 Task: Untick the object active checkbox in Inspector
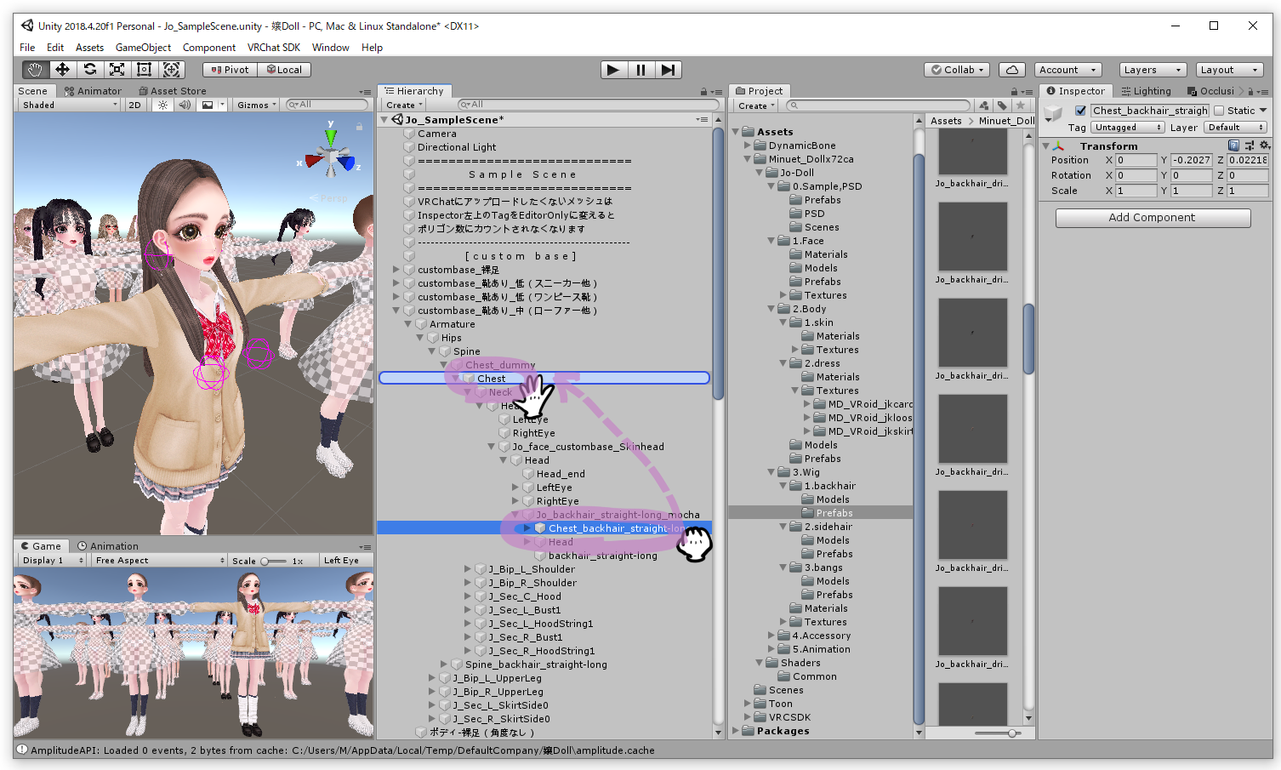coord(1080,111)
